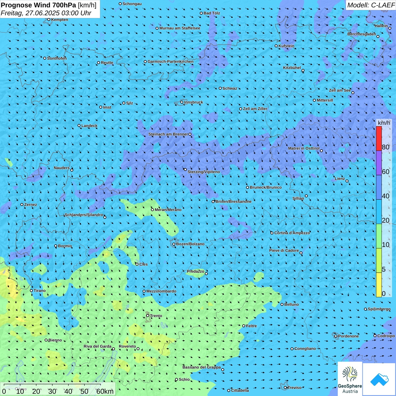This screenshot has width=396, height=396.
Task: Click the 'Nauders' label
Action: point(62,168)
